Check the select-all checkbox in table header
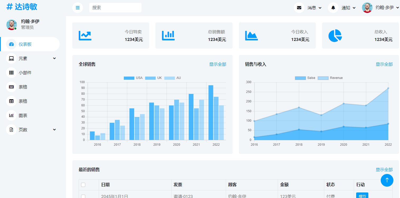The height and width of the screenshot is (198, 400). coord(83,185)
